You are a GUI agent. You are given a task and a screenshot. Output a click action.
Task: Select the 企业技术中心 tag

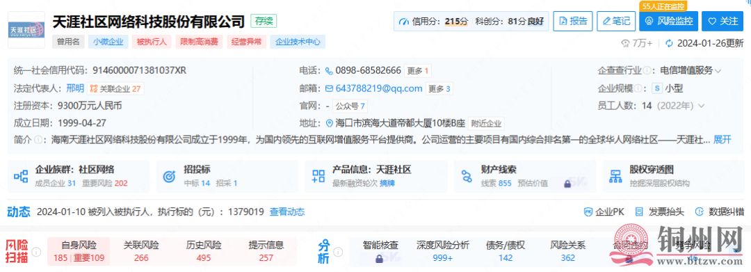click(298, 42)
